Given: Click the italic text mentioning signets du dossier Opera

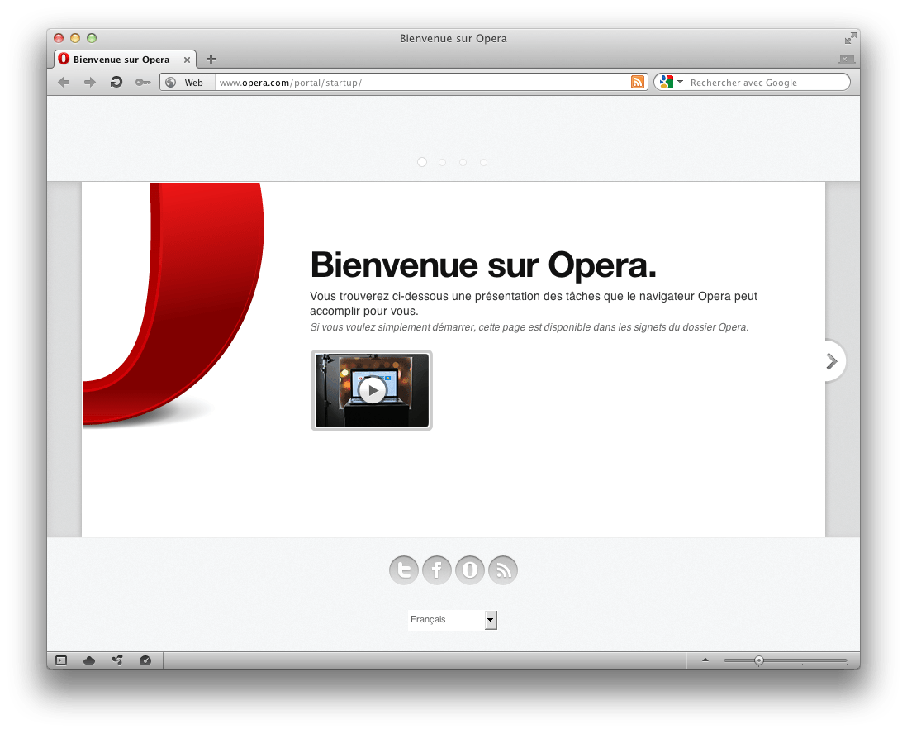Looking at the screenshot, I should point(529,327).
